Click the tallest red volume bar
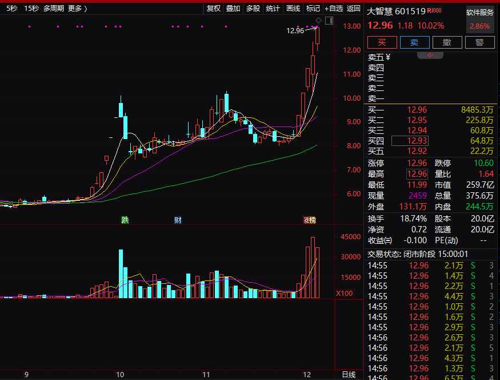The height and width of the screenshot is (380, 500). pos(313,267)
